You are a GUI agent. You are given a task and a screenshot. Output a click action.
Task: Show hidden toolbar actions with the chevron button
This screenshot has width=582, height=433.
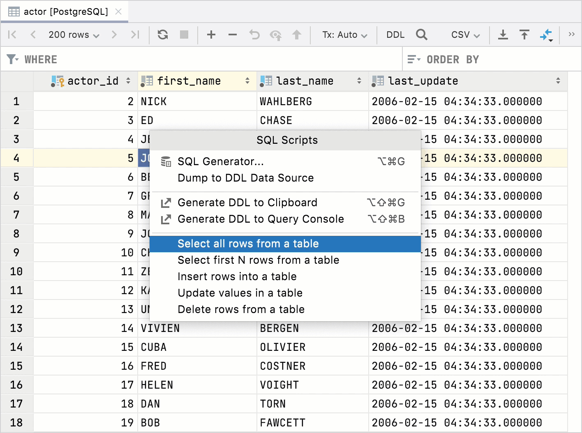pyautogui.click(x=572, y=35)
